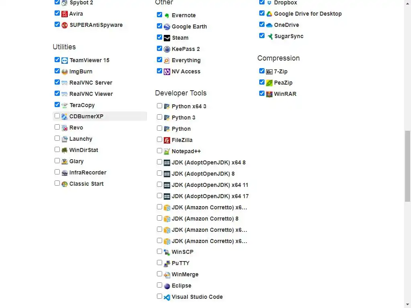This screenshot has width=411, height=308.
Task: Tick JDK (Amazon Corretto) 8 checkbox
Action: [159, 218]
